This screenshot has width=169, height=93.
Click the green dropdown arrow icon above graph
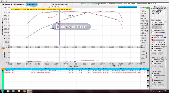point(148,8)
